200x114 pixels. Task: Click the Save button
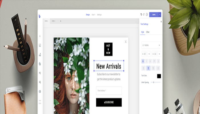click(154, 15)
